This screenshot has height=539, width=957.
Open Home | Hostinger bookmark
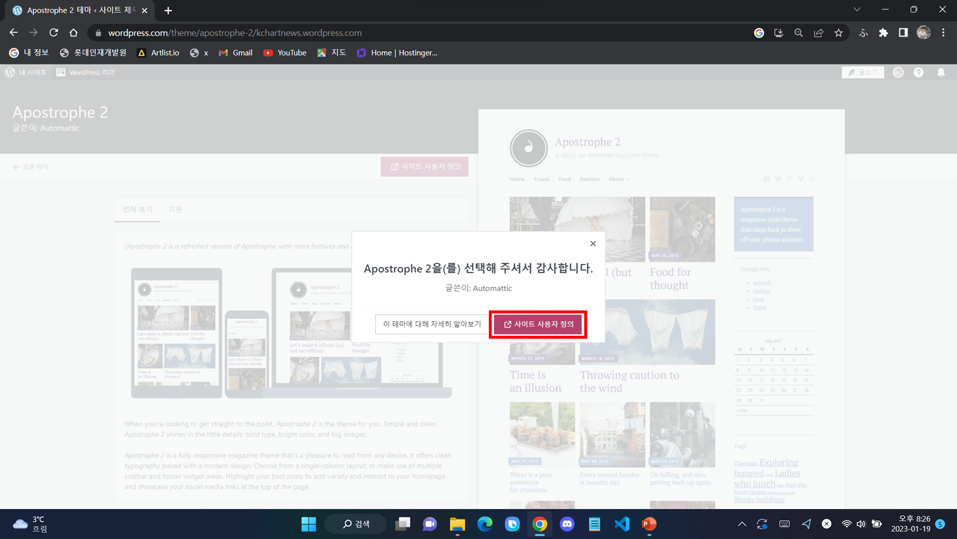397,52
